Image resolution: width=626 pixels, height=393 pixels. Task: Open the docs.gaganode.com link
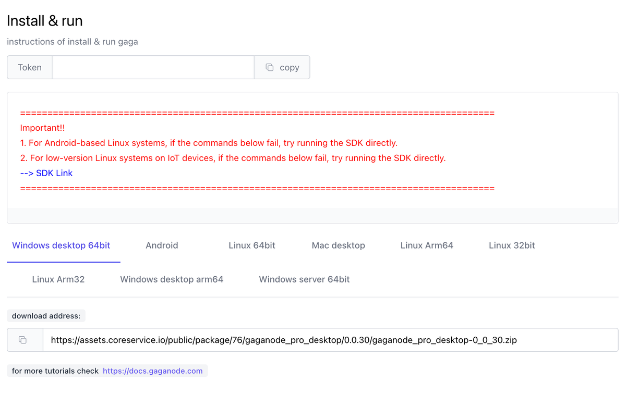[153, 371]
